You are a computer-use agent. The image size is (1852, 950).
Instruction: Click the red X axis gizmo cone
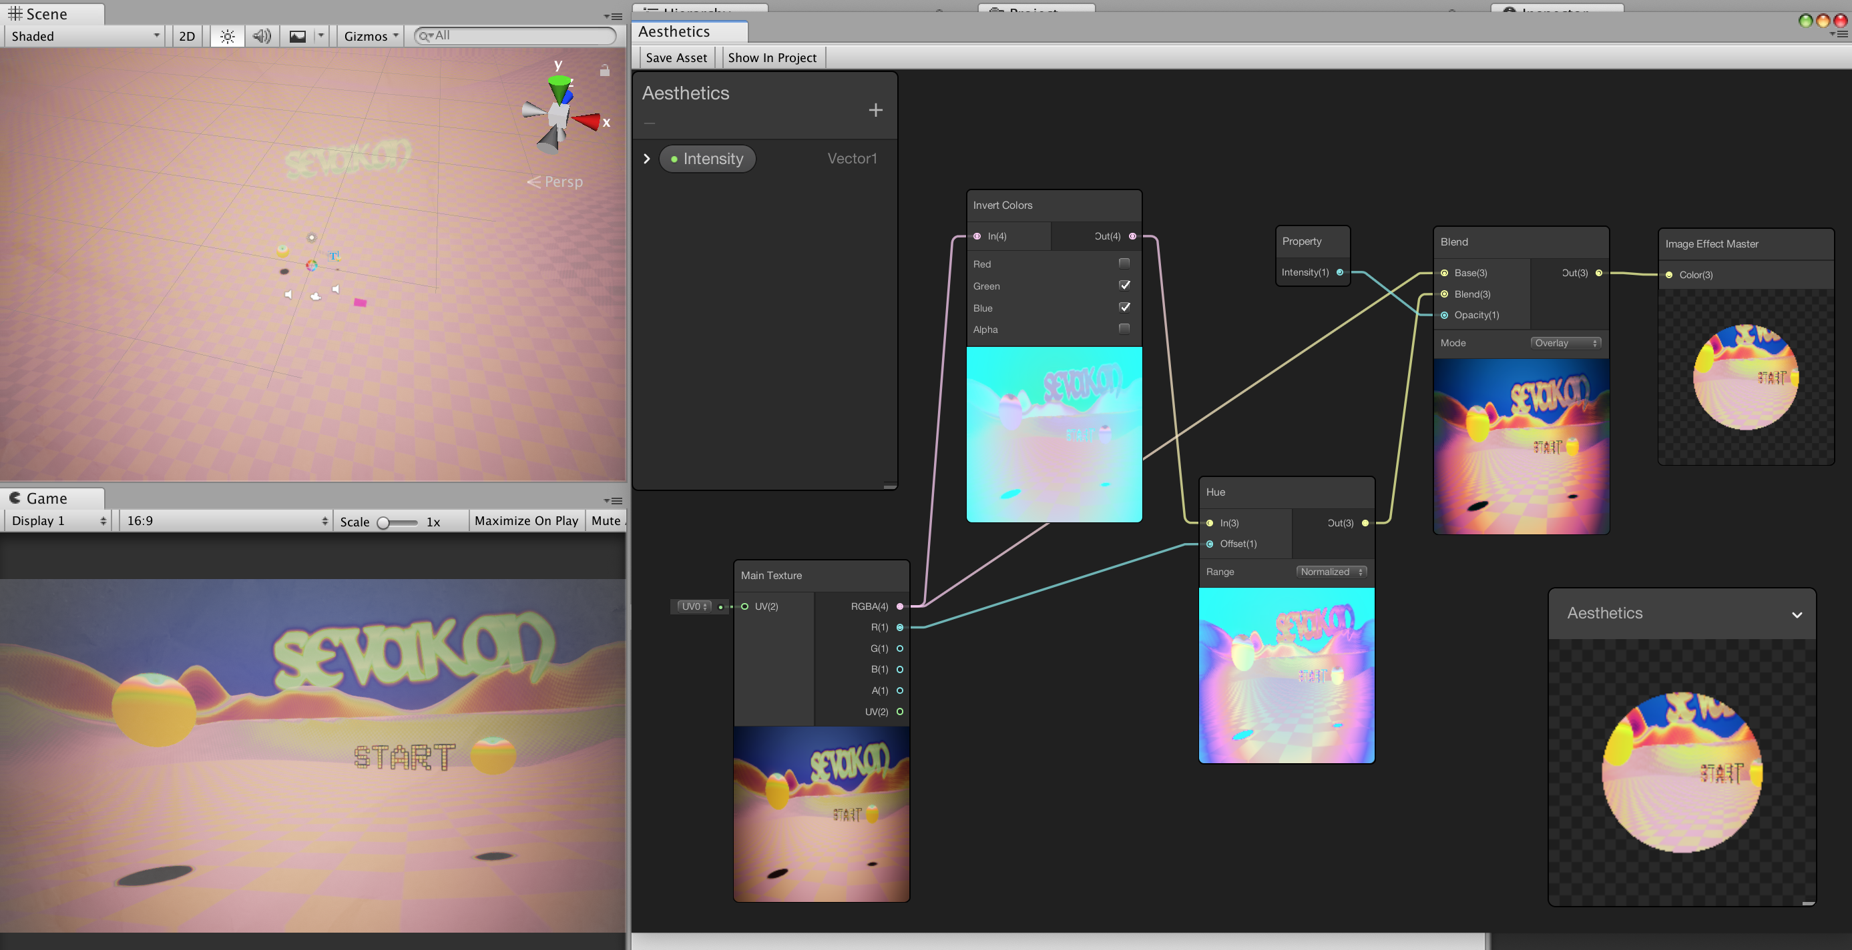(588, 121)
